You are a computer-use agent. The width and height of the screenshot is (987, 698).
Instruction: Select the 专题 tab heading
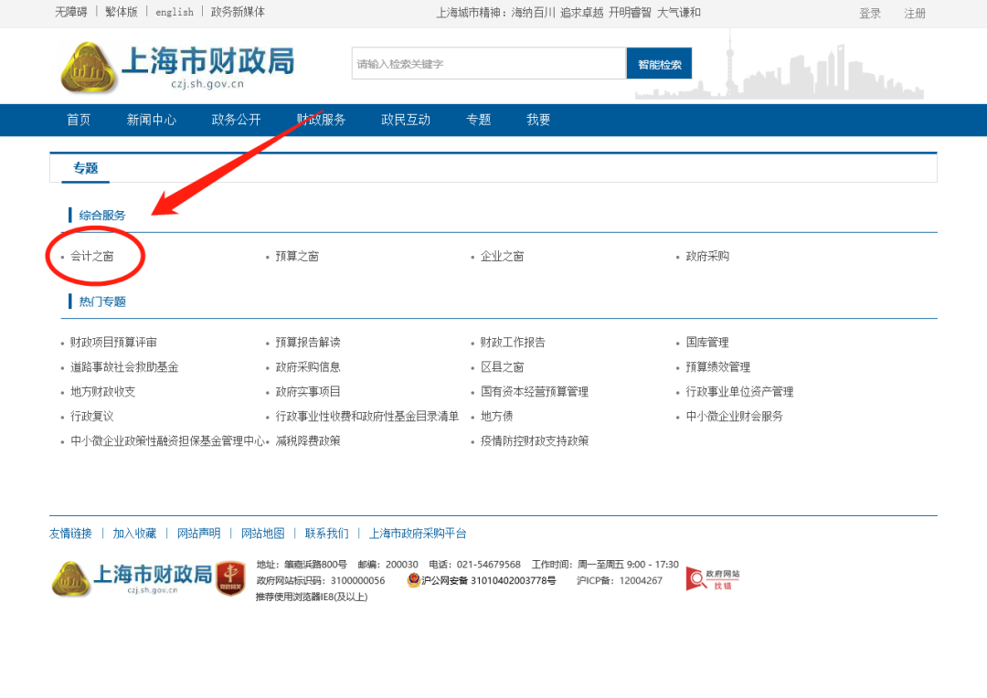[86, 168]
